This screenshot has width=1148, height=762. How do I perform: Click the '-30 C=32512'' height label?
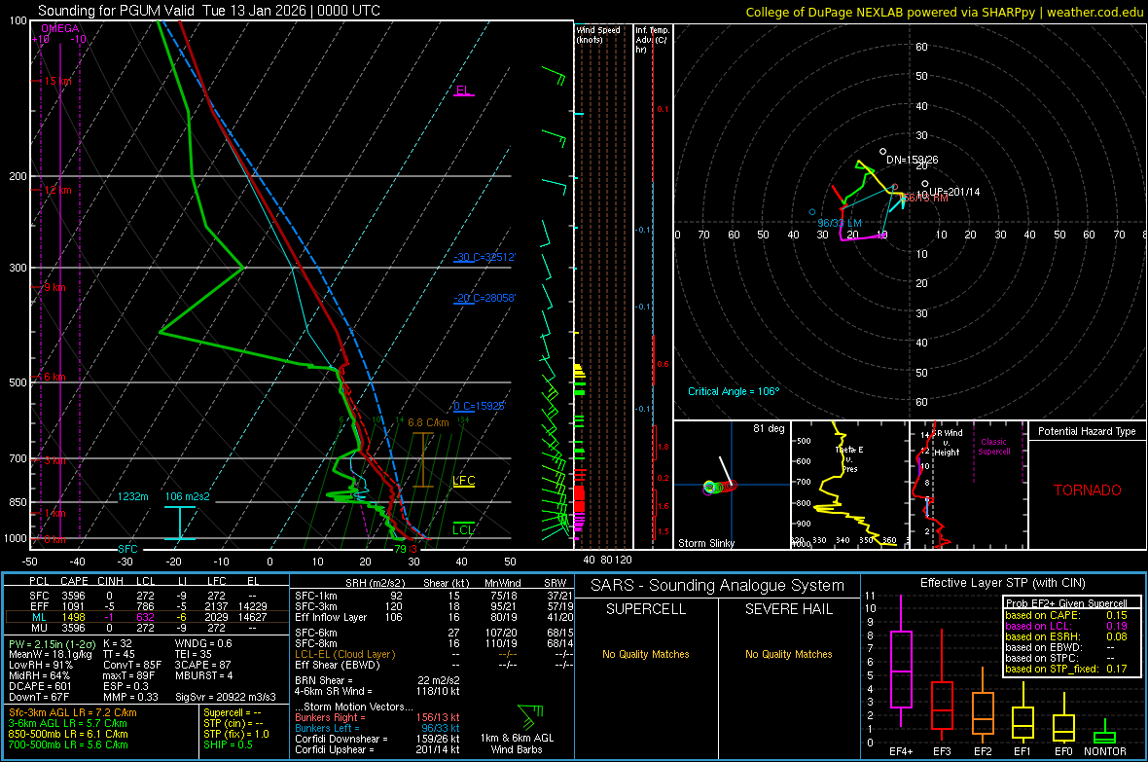coord(484,257)
